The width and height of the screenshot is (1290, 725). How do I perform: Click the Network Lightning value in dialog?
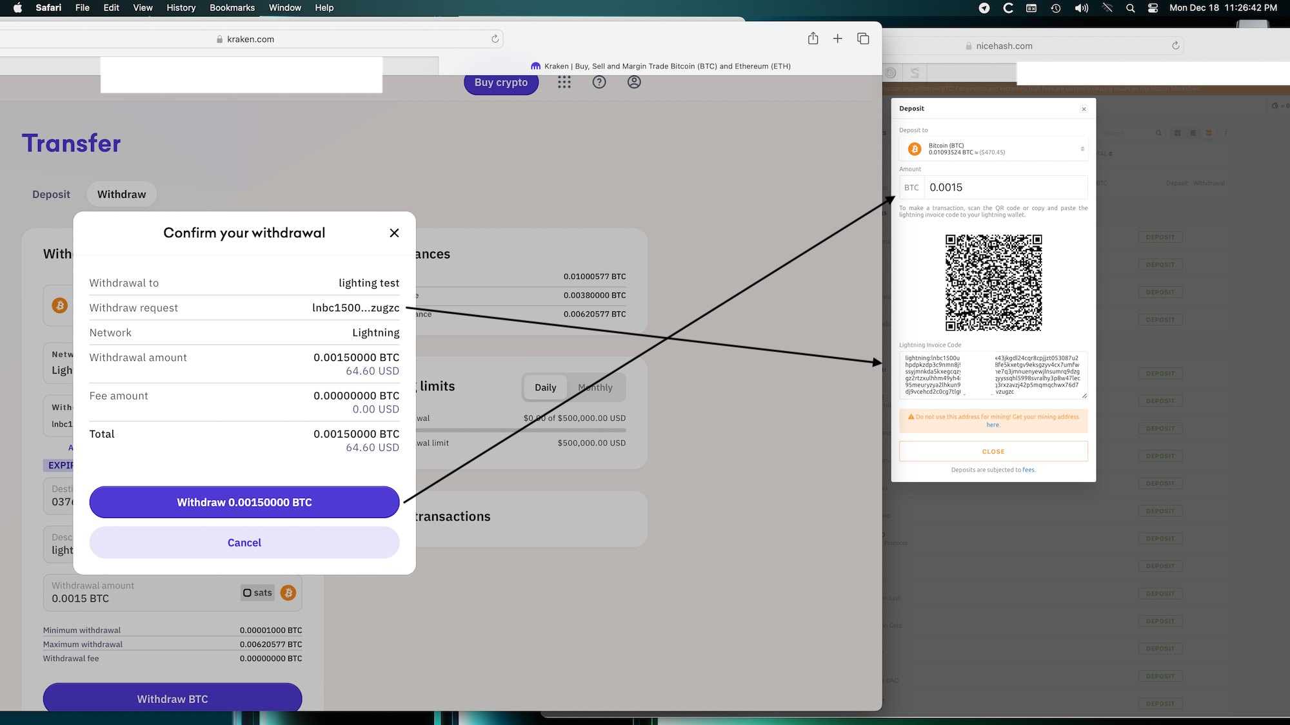point(376,333)
